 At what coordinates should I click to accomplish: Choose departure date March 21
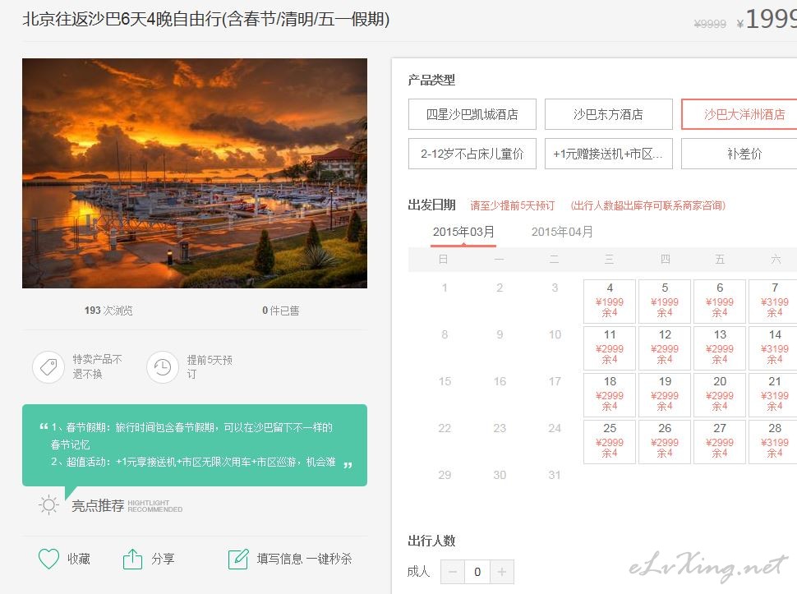[x=773, y=395]
